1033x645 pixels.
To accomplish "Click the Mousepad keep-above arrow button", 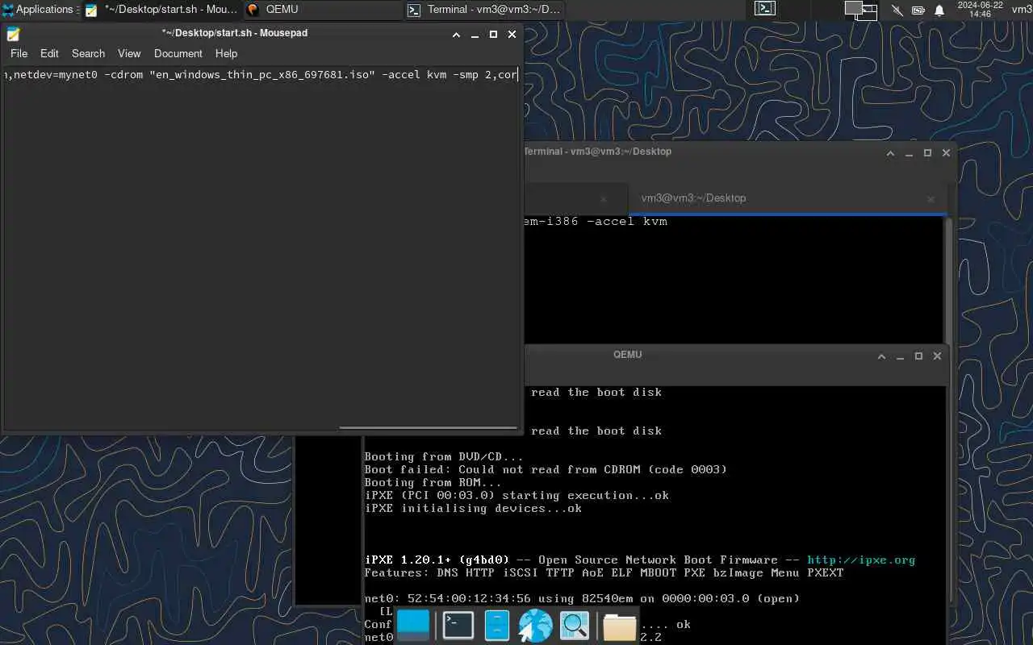I will point(456,34).
